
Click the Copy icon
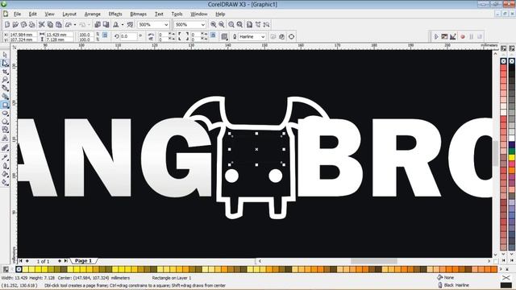[50, 25]
